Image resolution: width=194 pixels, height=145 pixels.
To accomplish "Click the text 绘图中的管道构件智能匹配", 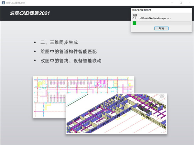I will pos(69,52).
